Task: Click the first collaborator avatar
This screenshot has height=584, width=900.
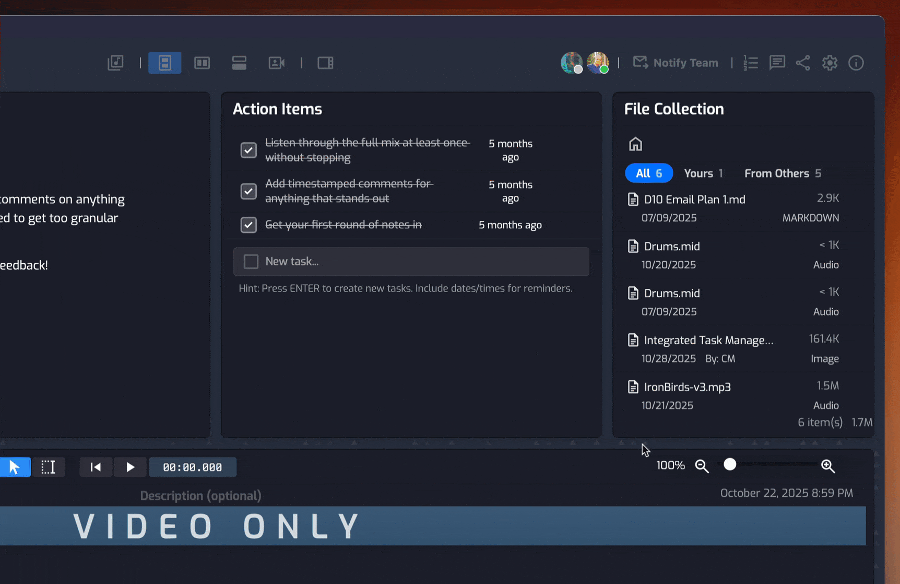Action: [572, 63]
